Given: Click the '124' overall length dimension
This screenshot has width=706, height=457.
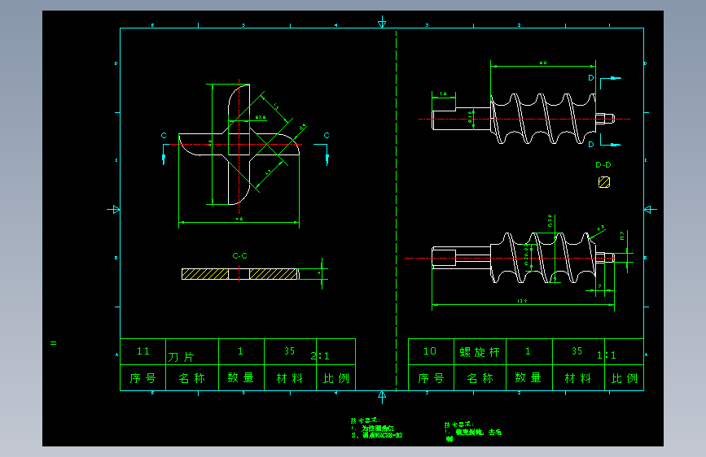Looking at the screenshot, I should click(522, 301).
